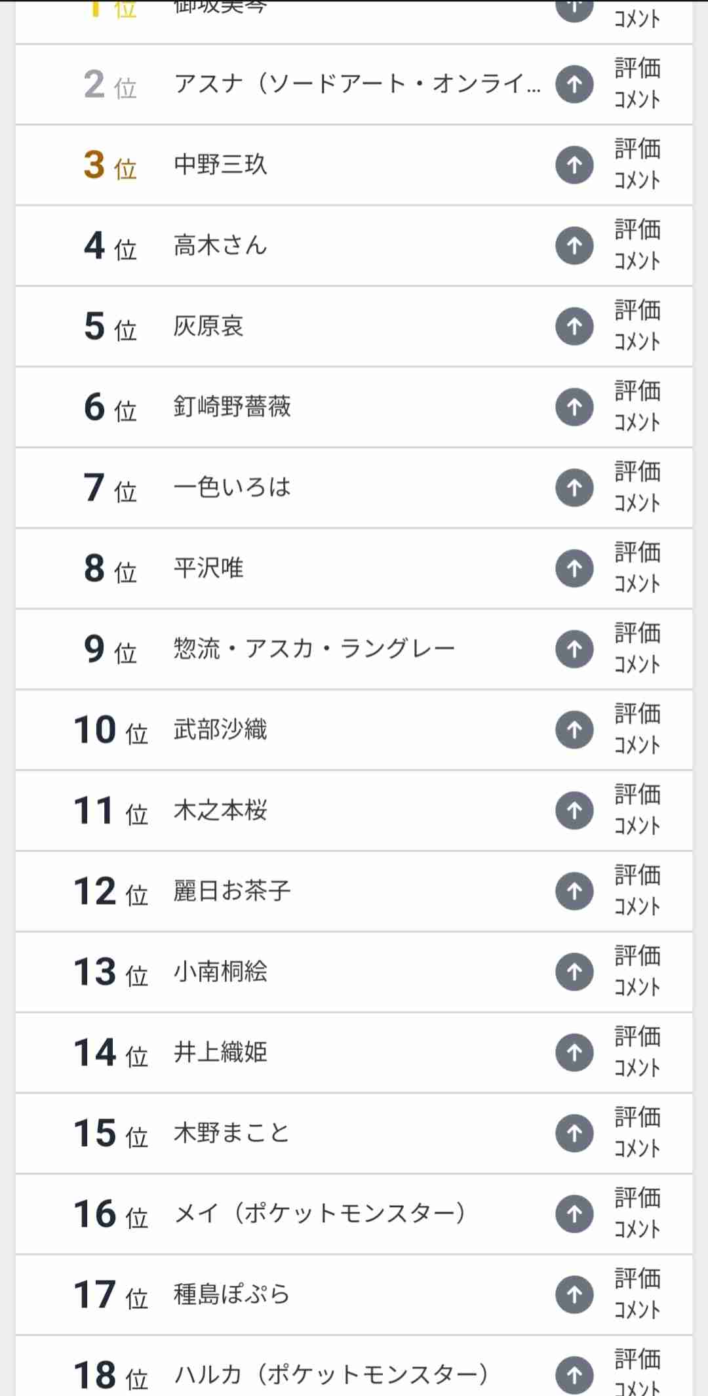Open 評価コメント for 惣流・アスカ・ラングレー

[x=637, y=648]
